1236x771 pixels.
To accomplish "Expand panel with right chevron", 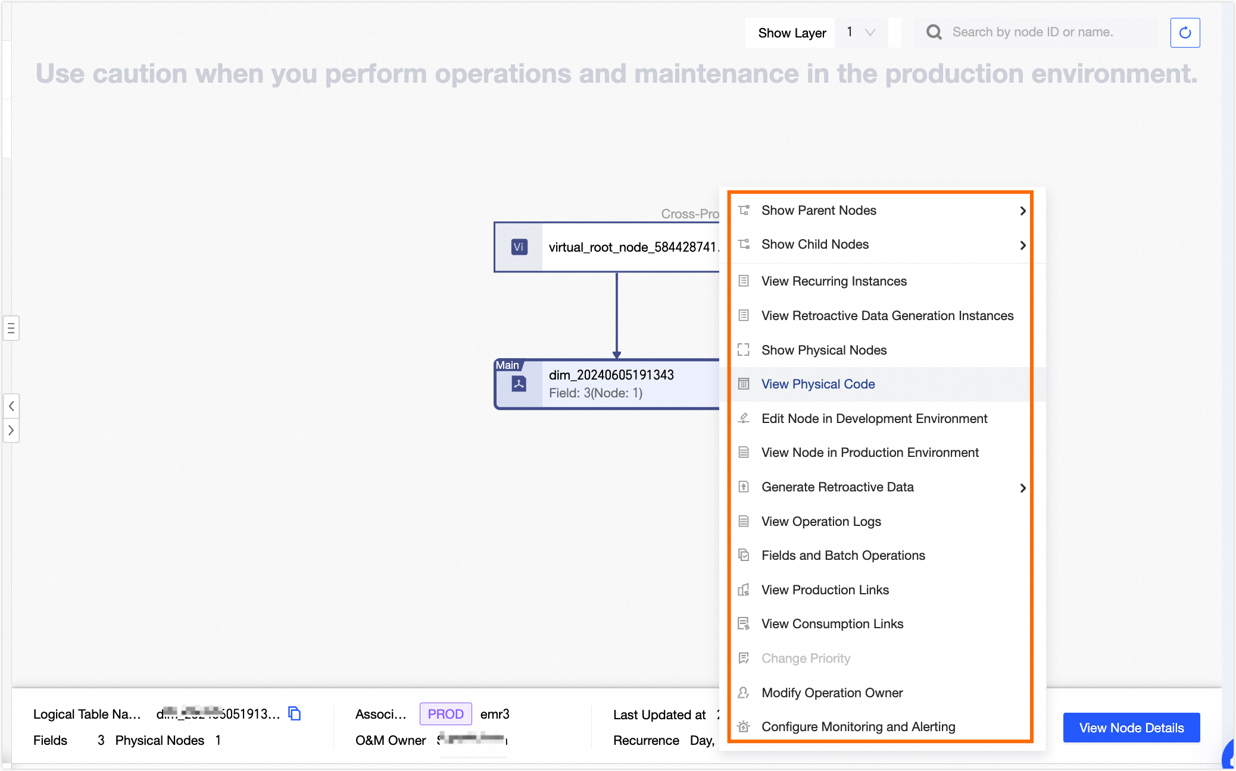I will (x=11, y=430).
